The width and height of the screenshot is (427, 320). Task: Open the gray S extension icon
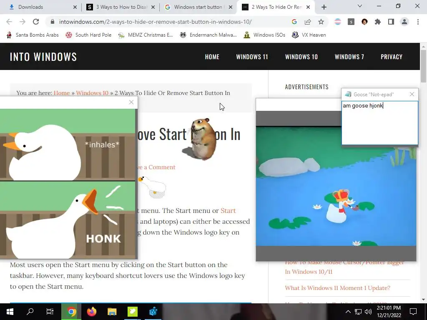point(351,22)
